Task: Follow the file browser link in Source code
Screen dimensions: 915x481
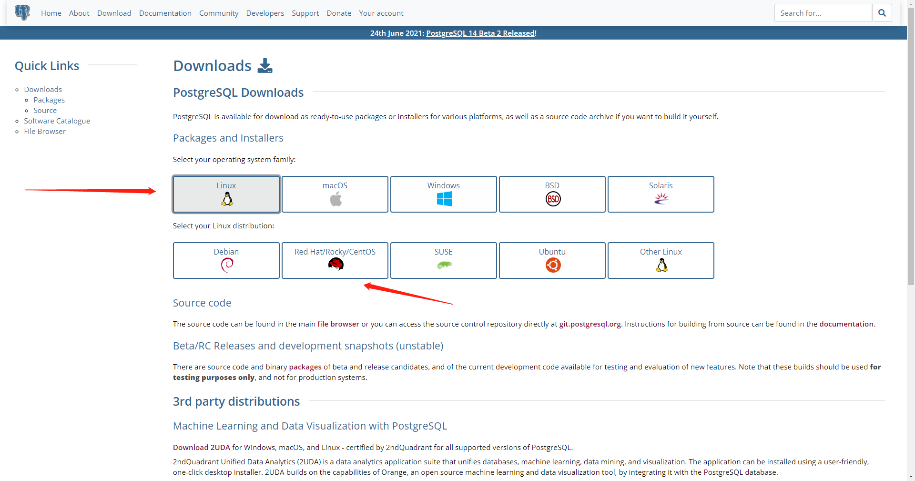Action: [x=338, y=324]
